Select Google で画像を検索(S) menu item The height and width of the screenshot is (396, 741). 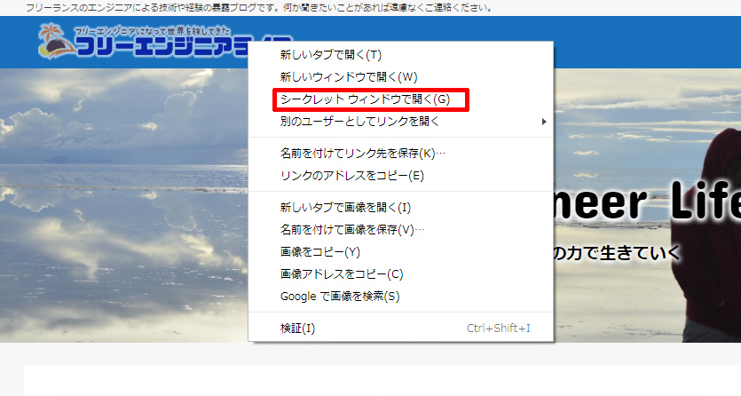pyautogui.click(x=339, y=297)
